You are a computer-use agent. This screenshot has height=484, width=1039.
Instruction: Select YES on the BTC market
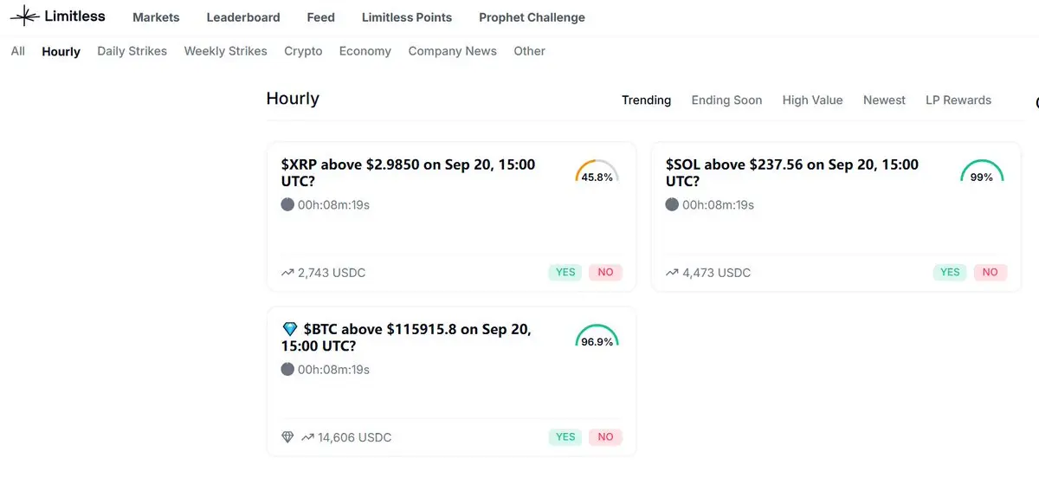(x=565, y=436)
